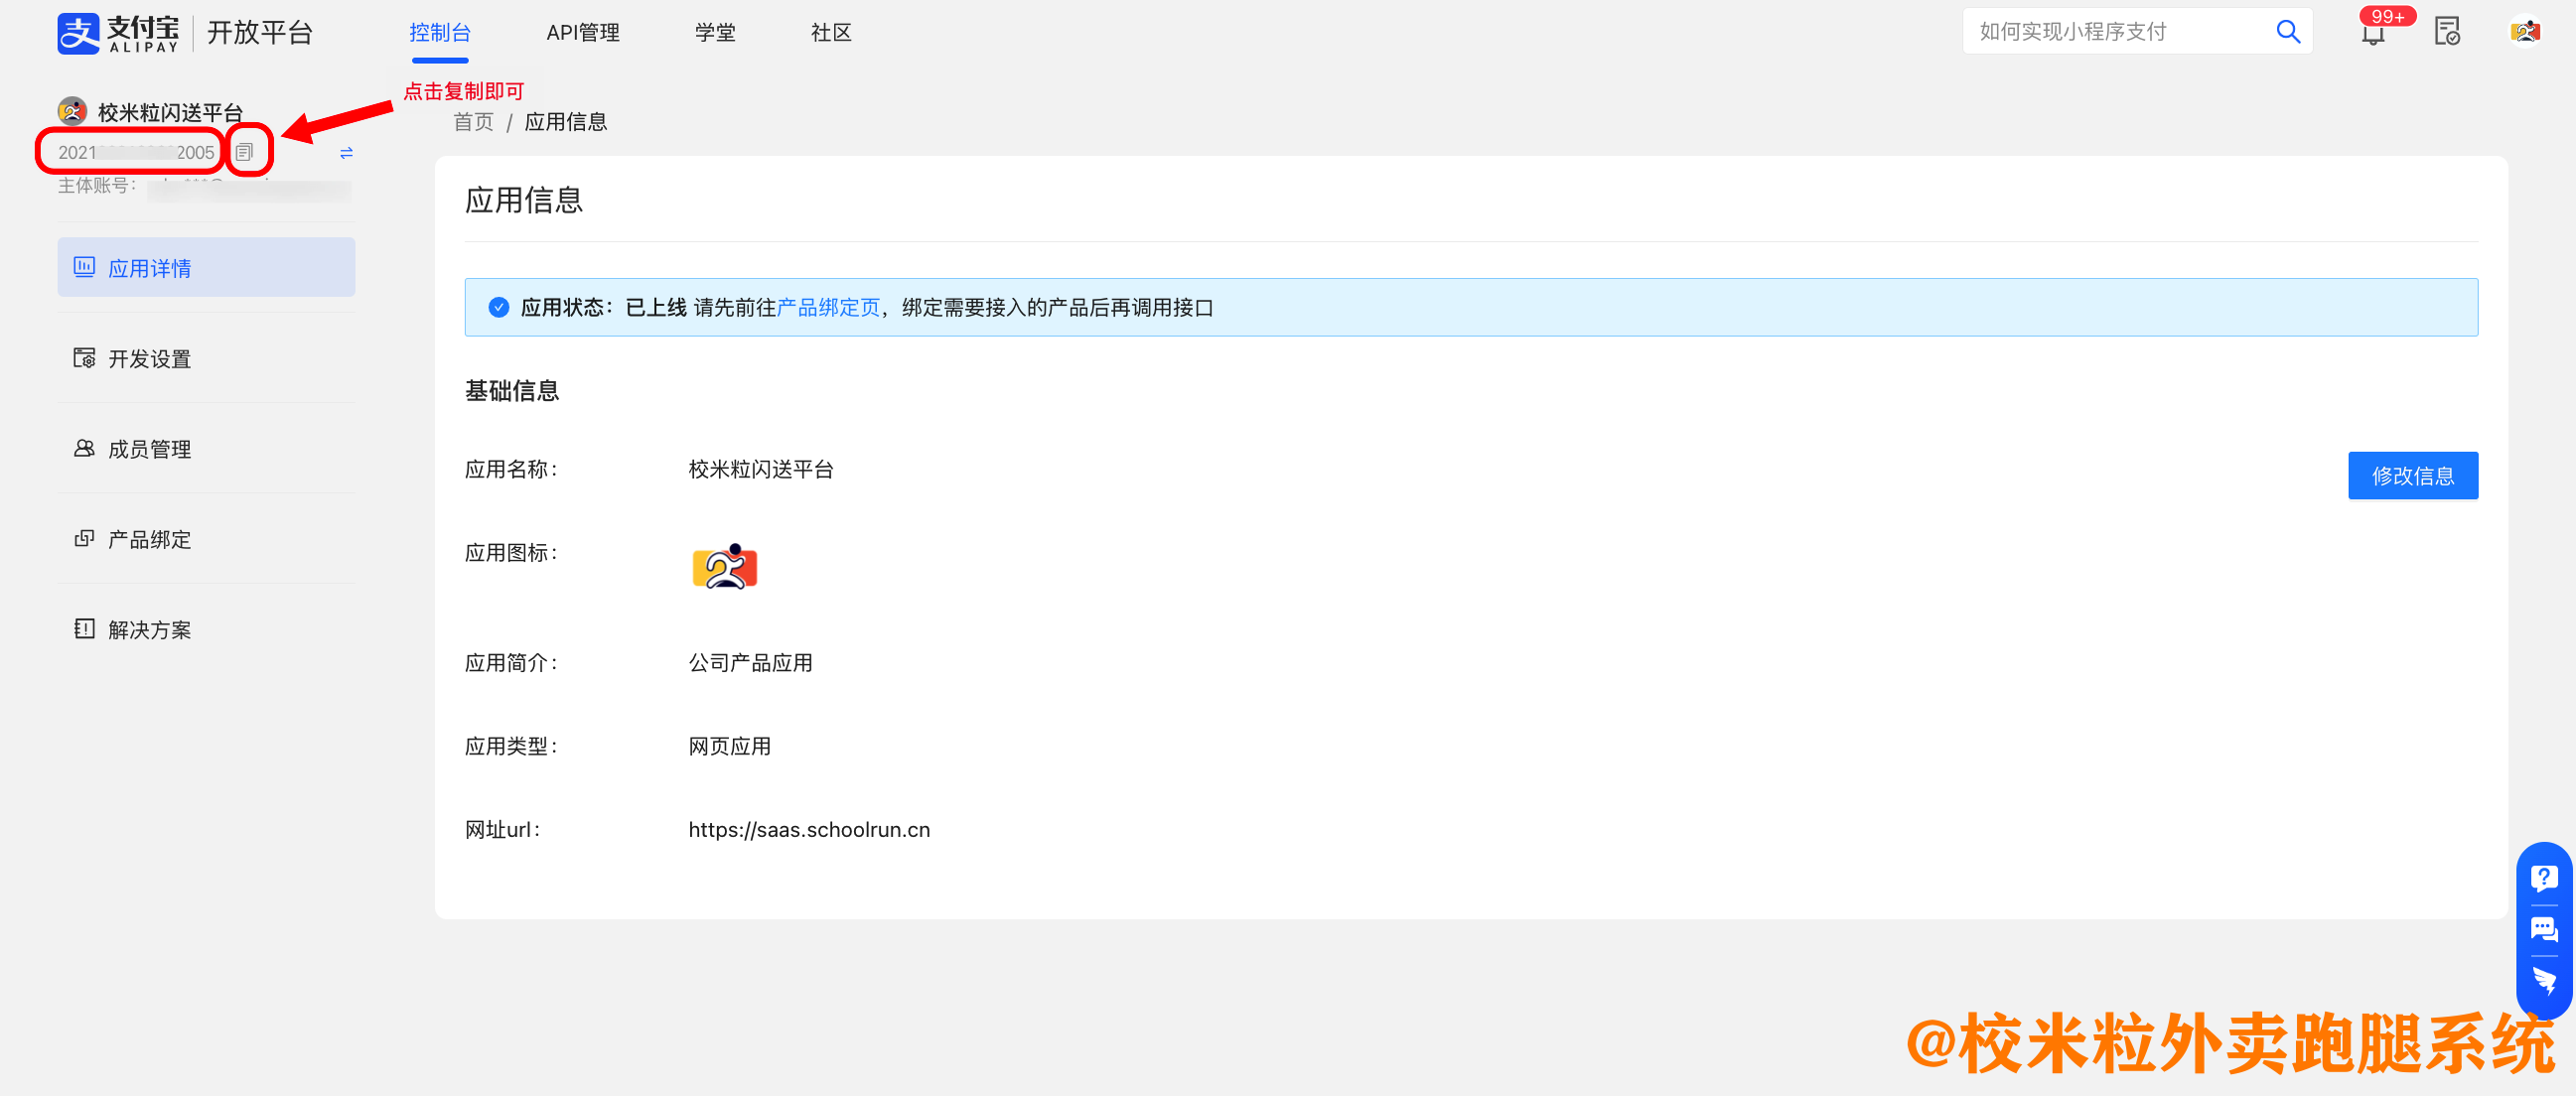The height and width of the screenshot is (1096, 2576).
Task: Click the copy App ID icon
Action: coord(245,152)
